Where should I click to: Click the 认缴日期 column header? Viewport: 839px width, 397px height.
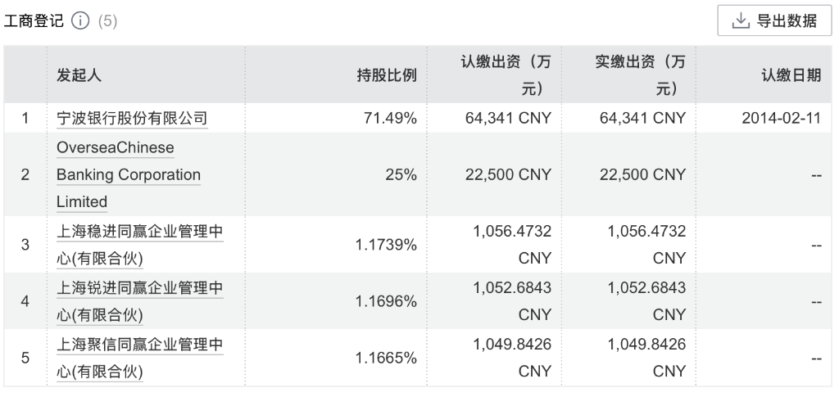click(x=791, y=75)
